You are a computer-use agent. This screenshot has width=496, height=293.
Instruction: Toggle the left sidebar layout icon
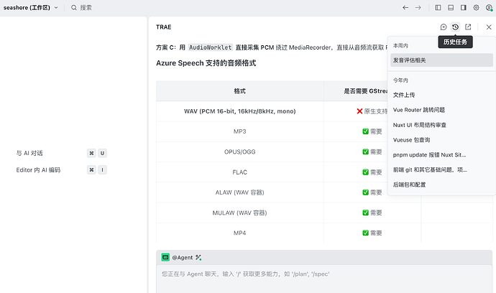(x=438, y=8)
